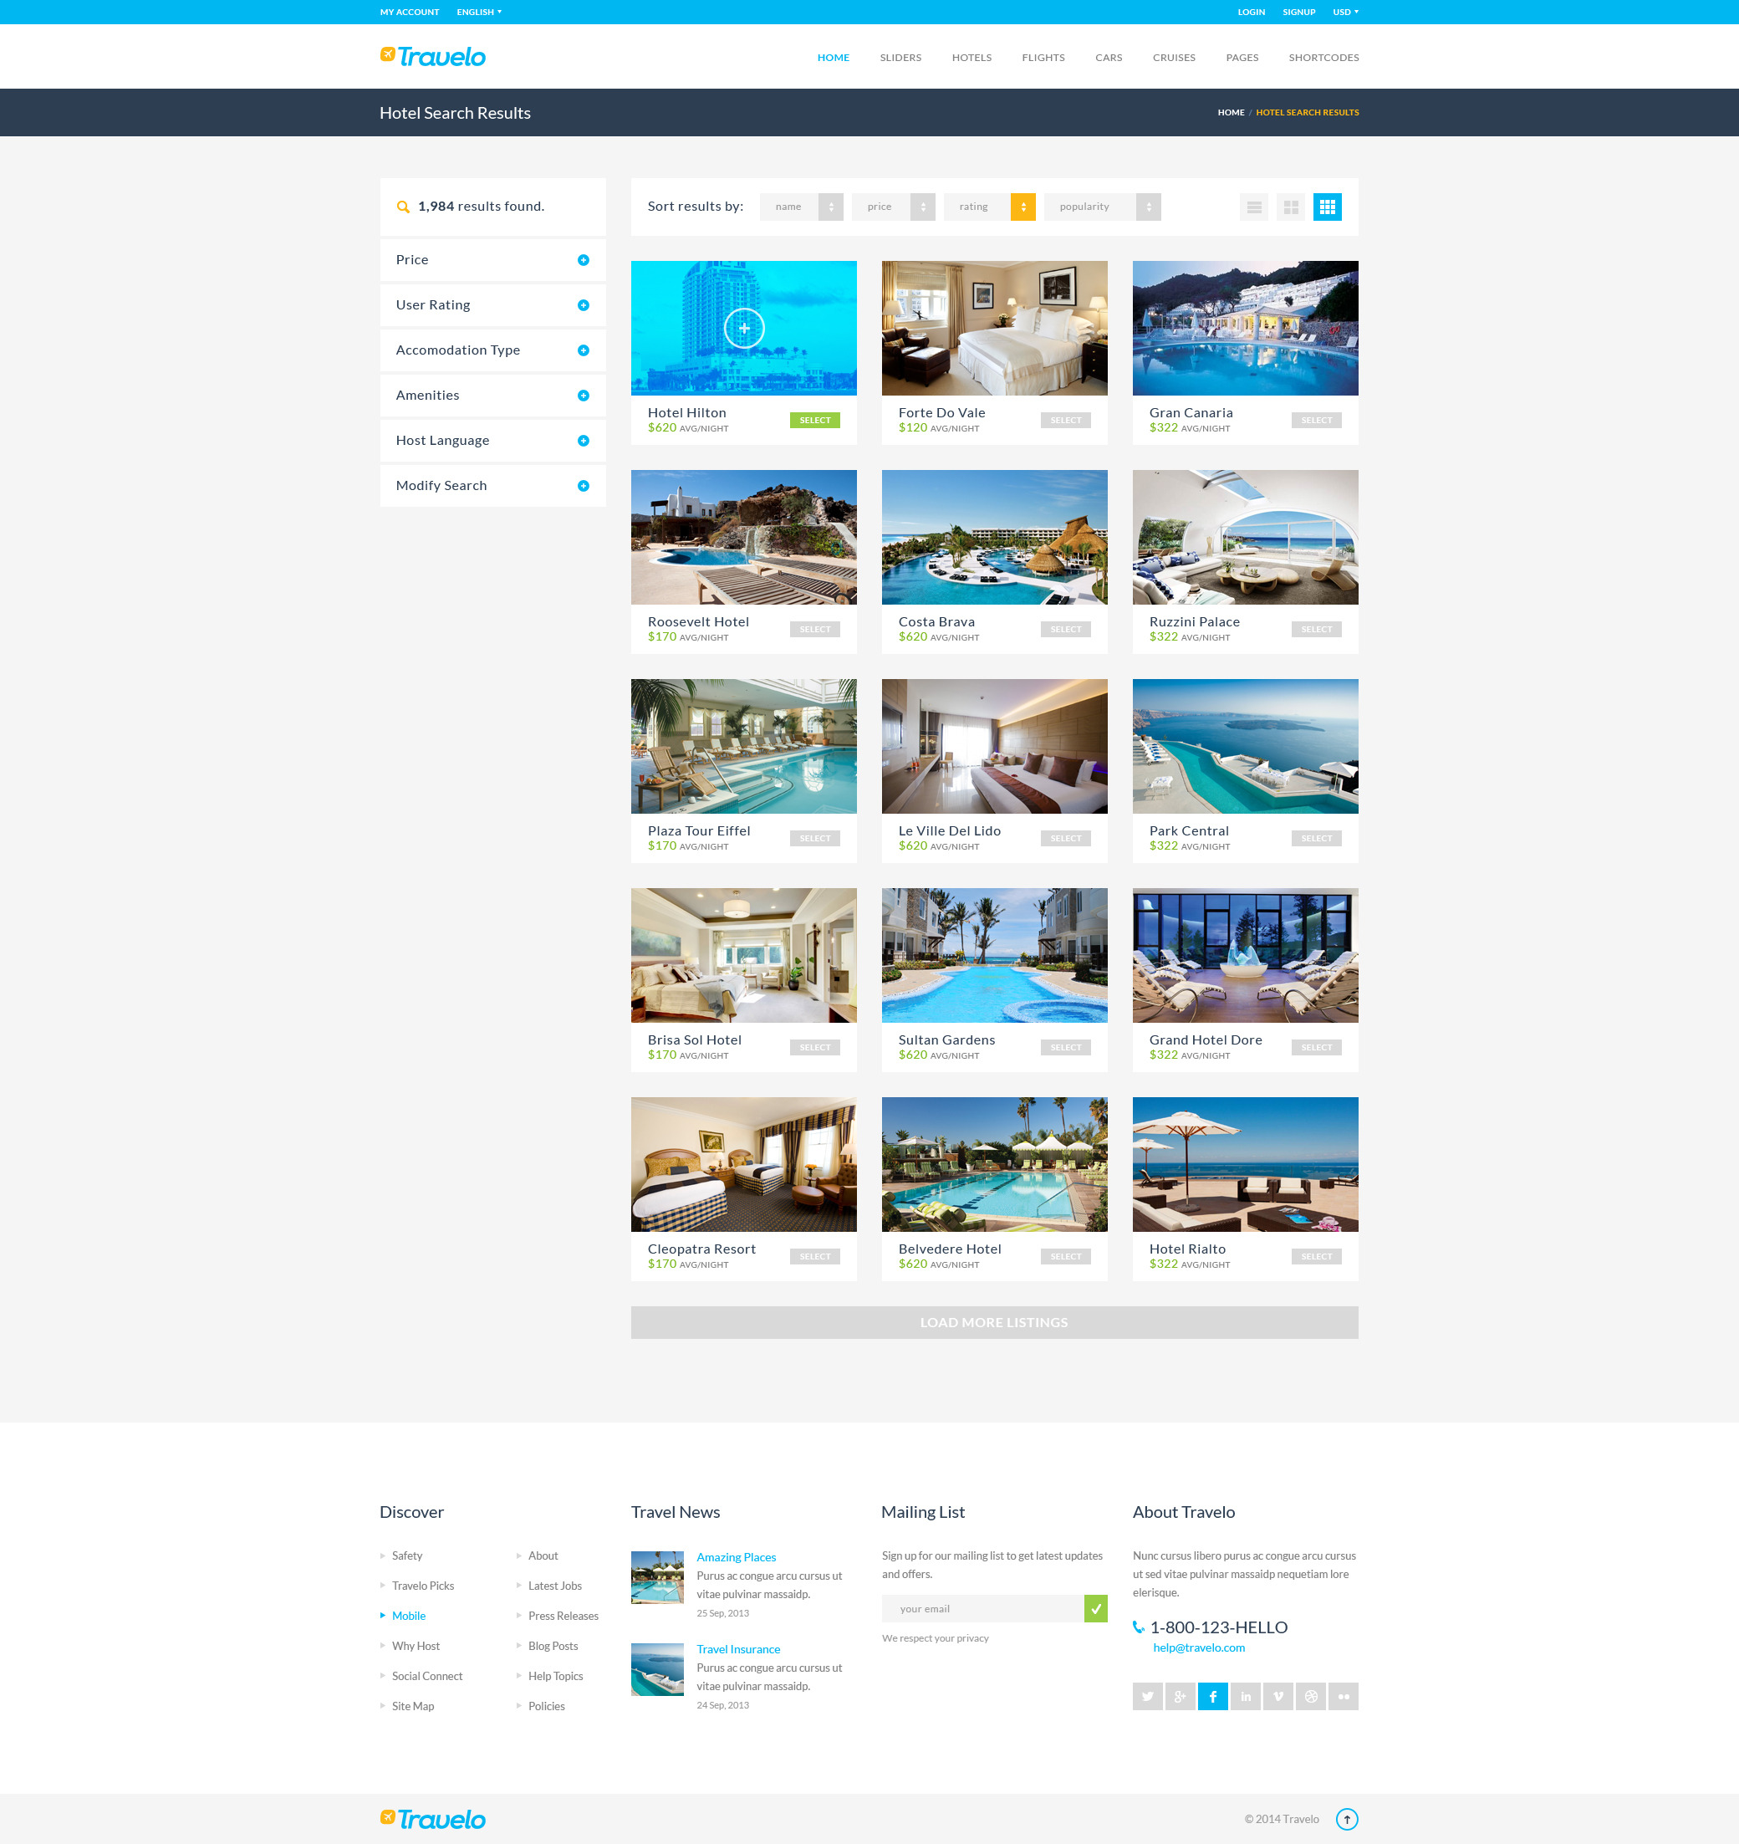Click the Costa Brava hotel thumbnail
The image size is (1739, 1844).
tap(993, 536)
